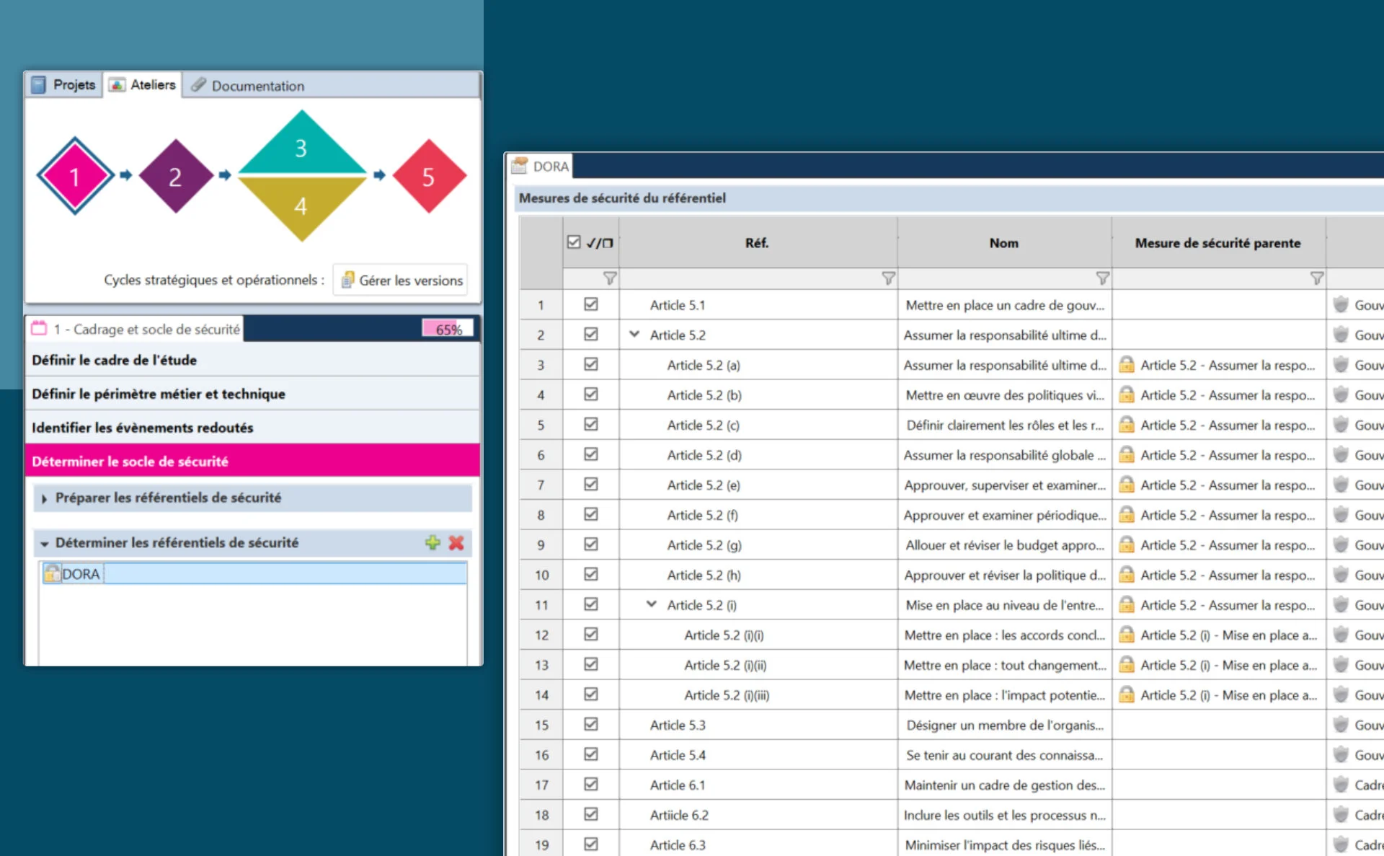Uncheck the Article 5.1 row checkbox
The image size is (1384, 856).
(591, 304)
